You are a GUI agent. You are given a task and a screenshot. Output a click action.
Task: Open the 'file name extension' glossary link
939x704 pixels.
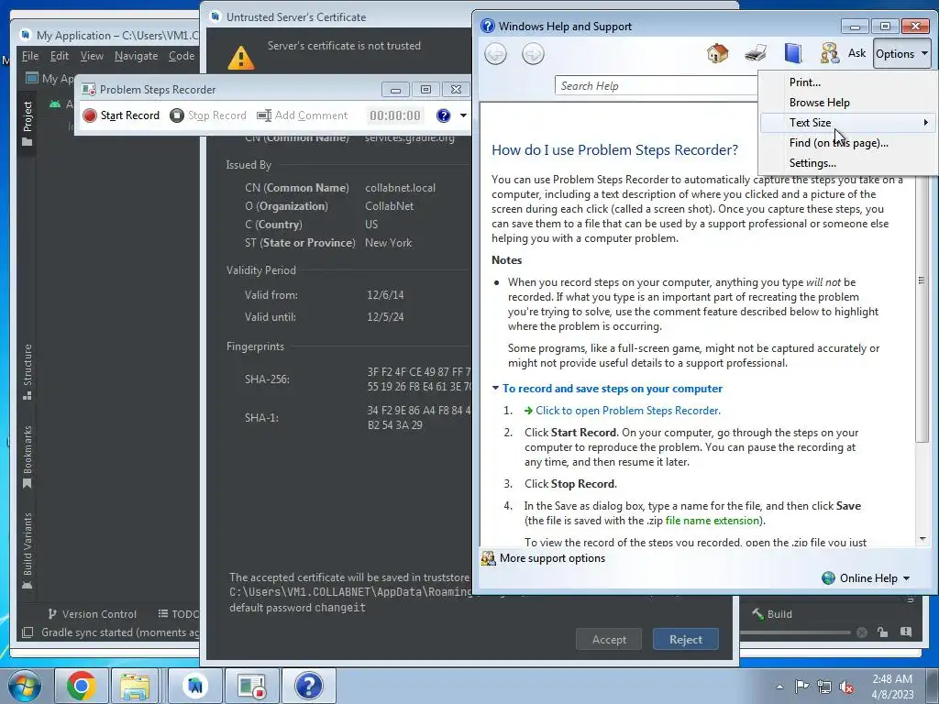coord(712,521)
